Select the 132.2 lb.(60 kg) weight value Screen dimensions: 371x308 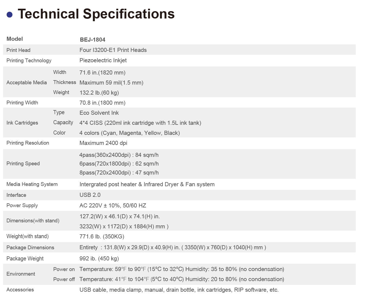click(99, 93)
